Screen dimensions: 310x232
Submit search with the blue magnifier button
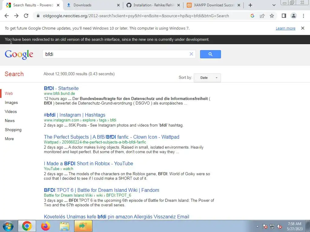(x=210, y=54)
